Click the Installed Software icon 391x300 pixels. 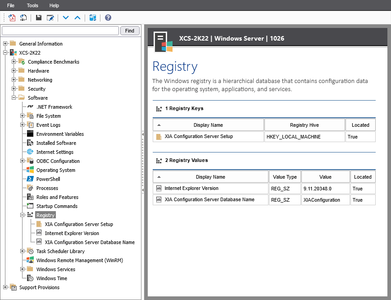[30, 143]
